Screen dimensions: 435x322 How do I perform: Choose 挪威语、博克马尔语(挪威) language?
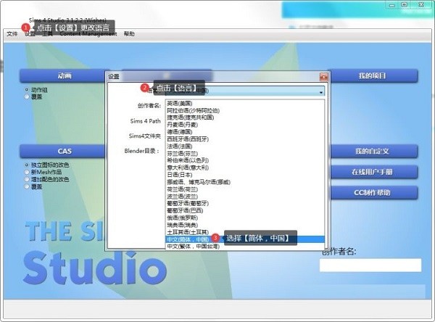click(245, 182)
